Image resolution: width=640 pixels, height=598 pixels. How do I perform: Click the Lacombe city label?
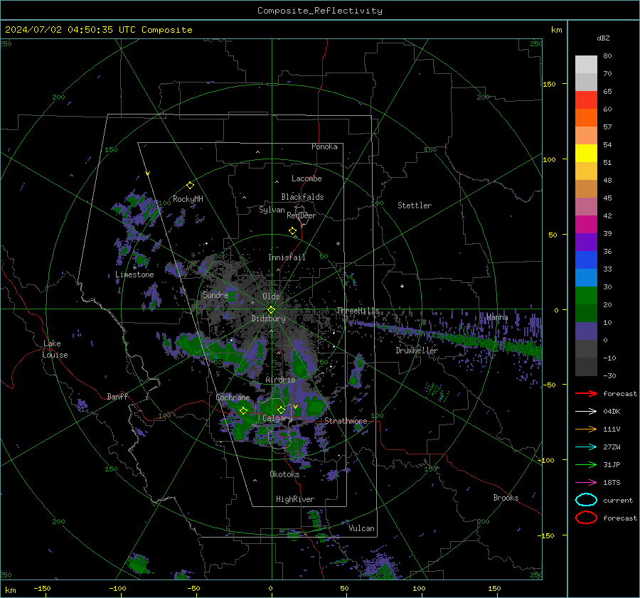pos(306,178)
